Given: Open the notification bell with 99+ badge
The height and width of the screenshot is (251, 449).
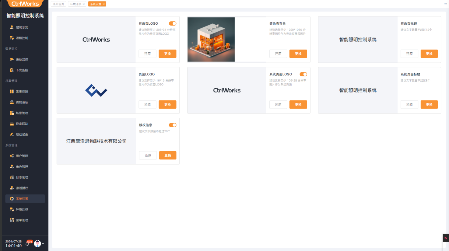Looking at the screenshot, I should [28, 243].
